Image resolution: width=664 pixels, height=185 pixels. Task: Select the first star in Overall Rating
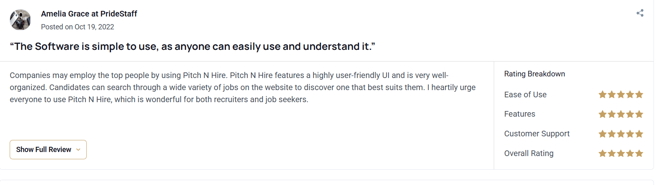point(603,153)
